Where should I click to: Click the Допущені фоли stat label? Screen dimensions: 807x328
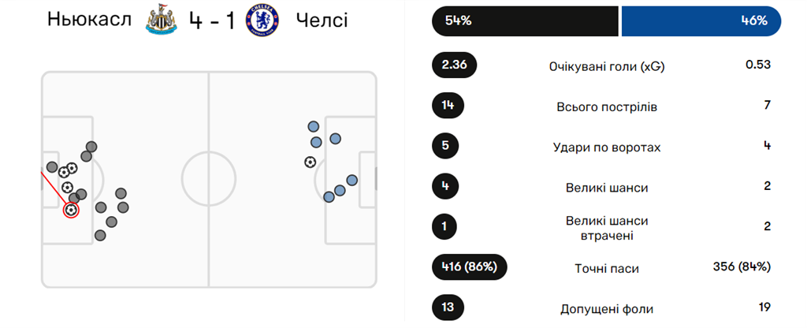point(607,309)
